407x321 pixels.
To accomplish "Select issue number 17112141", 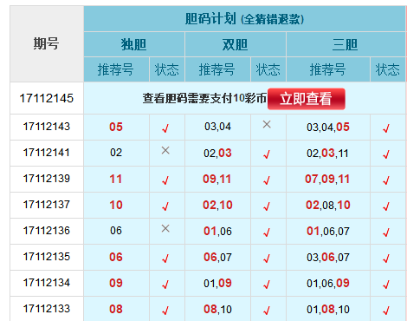I will (47, 153).
